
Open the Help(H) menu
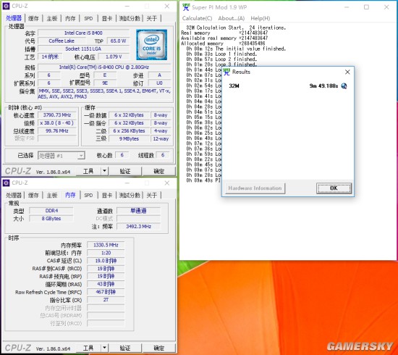tap(261, 18)
